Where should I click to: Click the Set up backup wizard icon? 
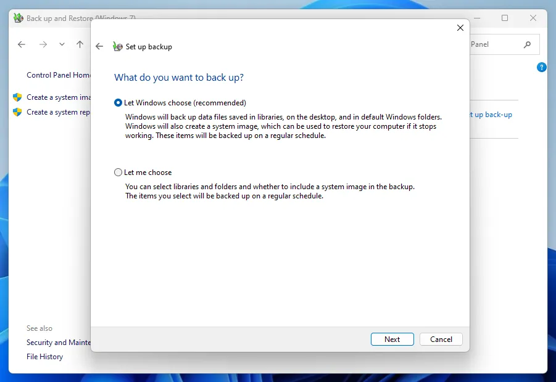118,46
